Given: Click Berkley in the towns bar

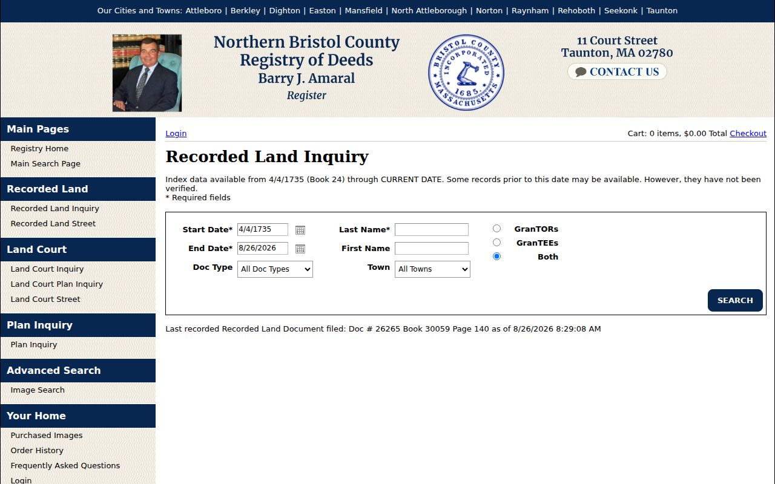Looking at the screenshot, I should click(245, 11).
